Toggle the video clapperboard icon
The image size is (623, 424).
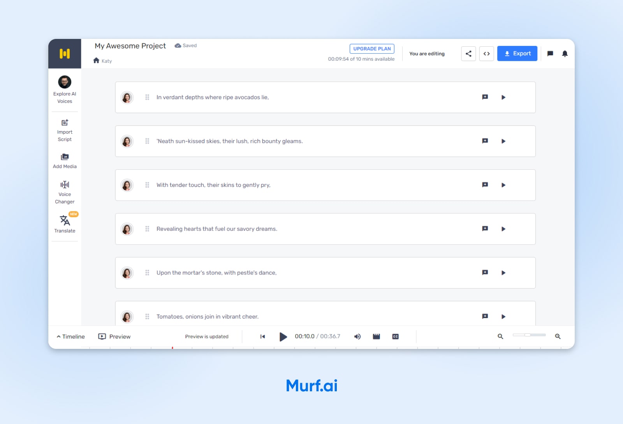point(376,336)
